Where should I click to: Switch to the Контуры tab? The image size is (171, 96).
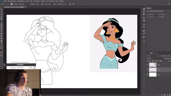pyautogui.click(x=156, y=53)
